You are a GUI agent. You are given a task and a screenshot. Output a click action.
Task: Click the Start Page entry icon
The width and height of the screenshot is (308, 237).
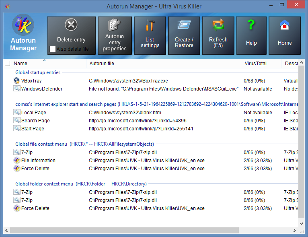17,128
